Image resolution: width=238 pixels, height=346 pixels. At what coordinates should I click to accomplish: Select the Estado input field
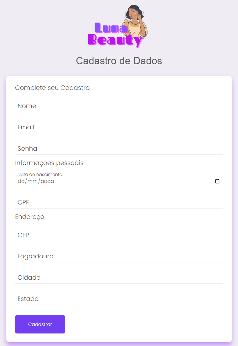coord(119,299)
